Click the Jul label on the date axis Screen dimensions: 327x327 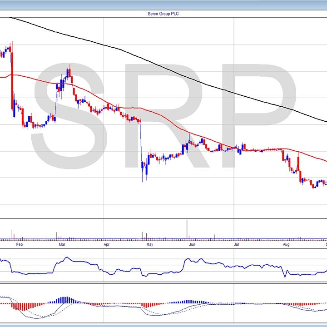click(x=236, y=244)
